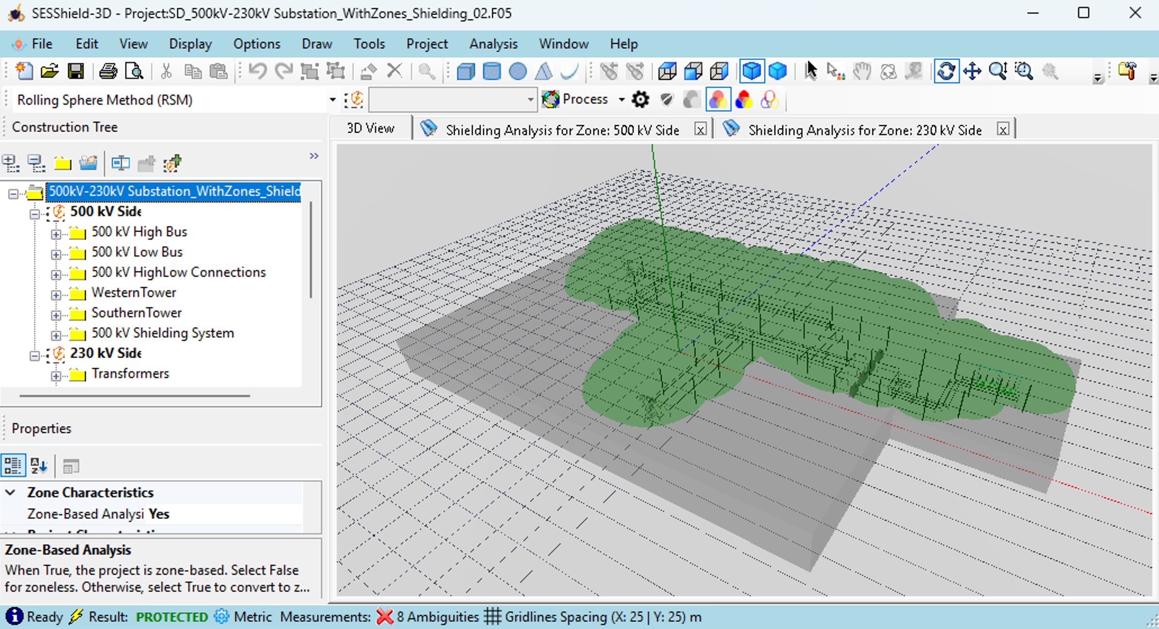Screen dimensions: 1159x629
Task: Create a new project file
Action: coord(24,71)
